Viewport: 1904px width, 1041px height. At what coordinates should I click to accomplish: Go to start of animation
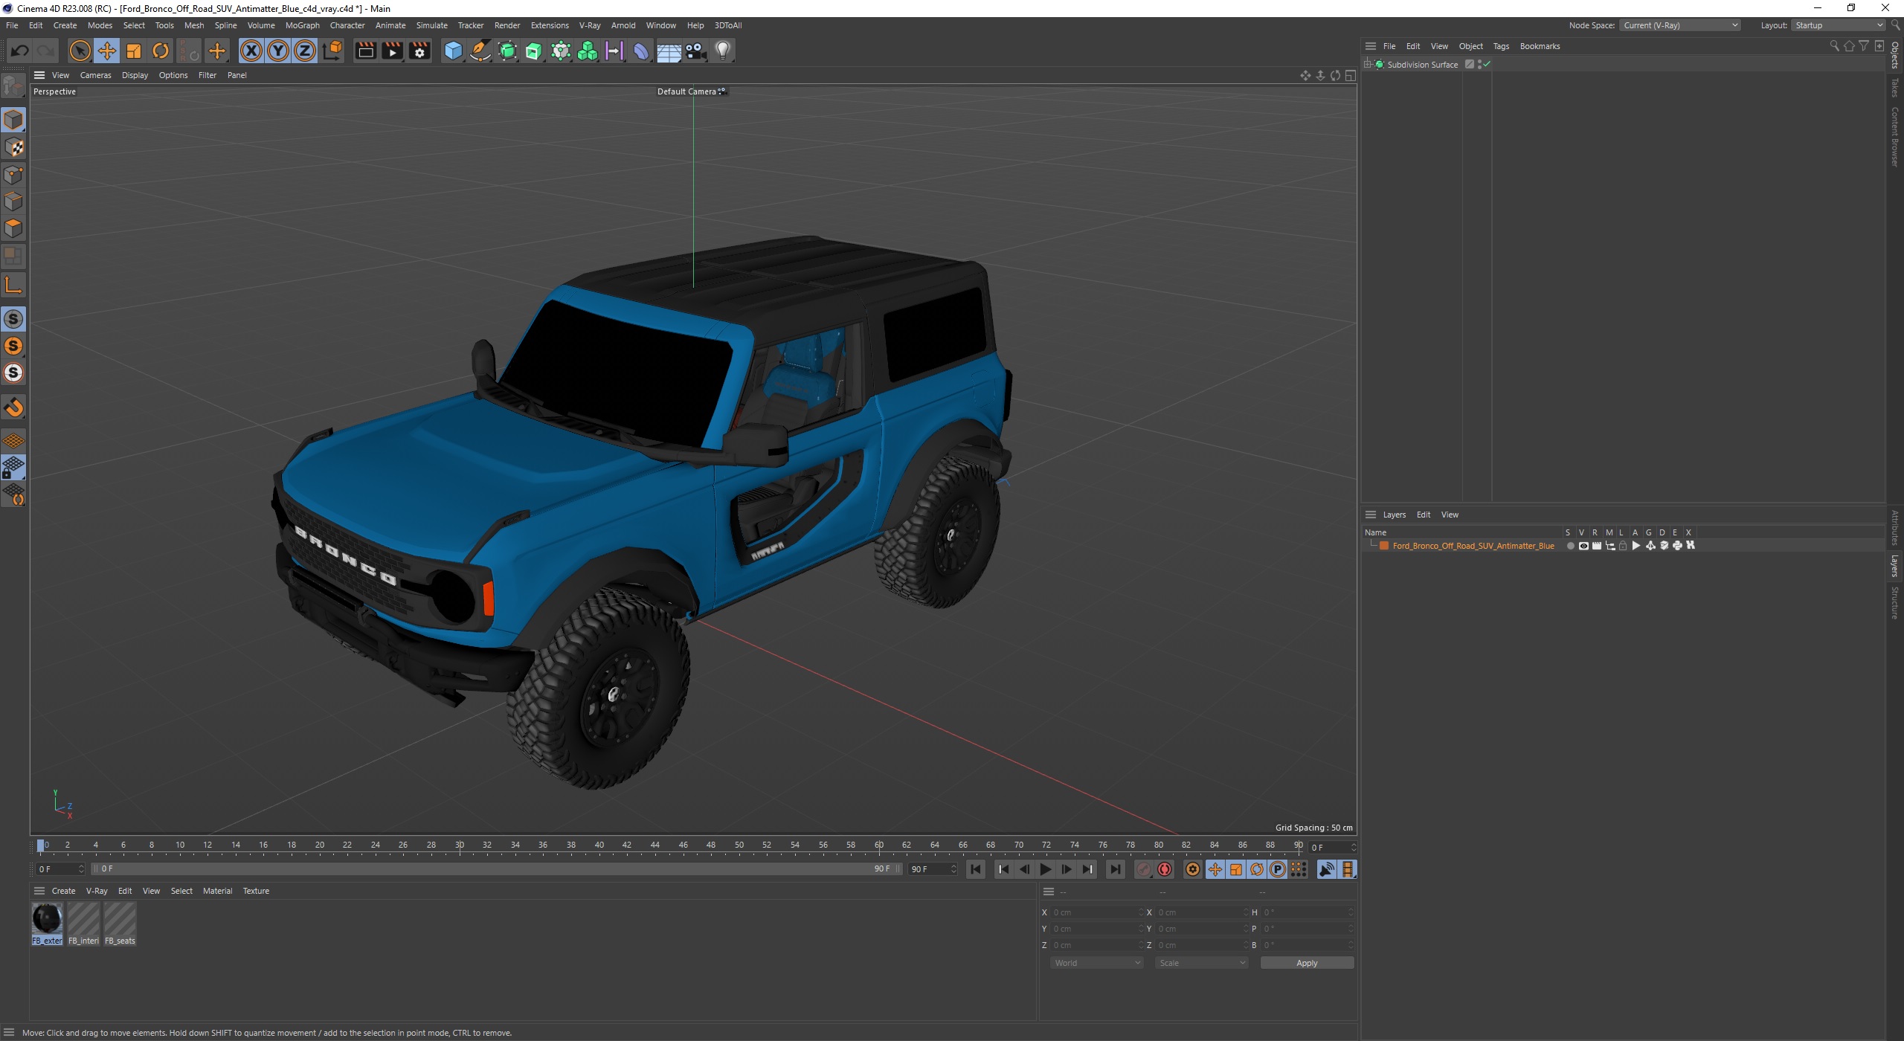(976, 869)
